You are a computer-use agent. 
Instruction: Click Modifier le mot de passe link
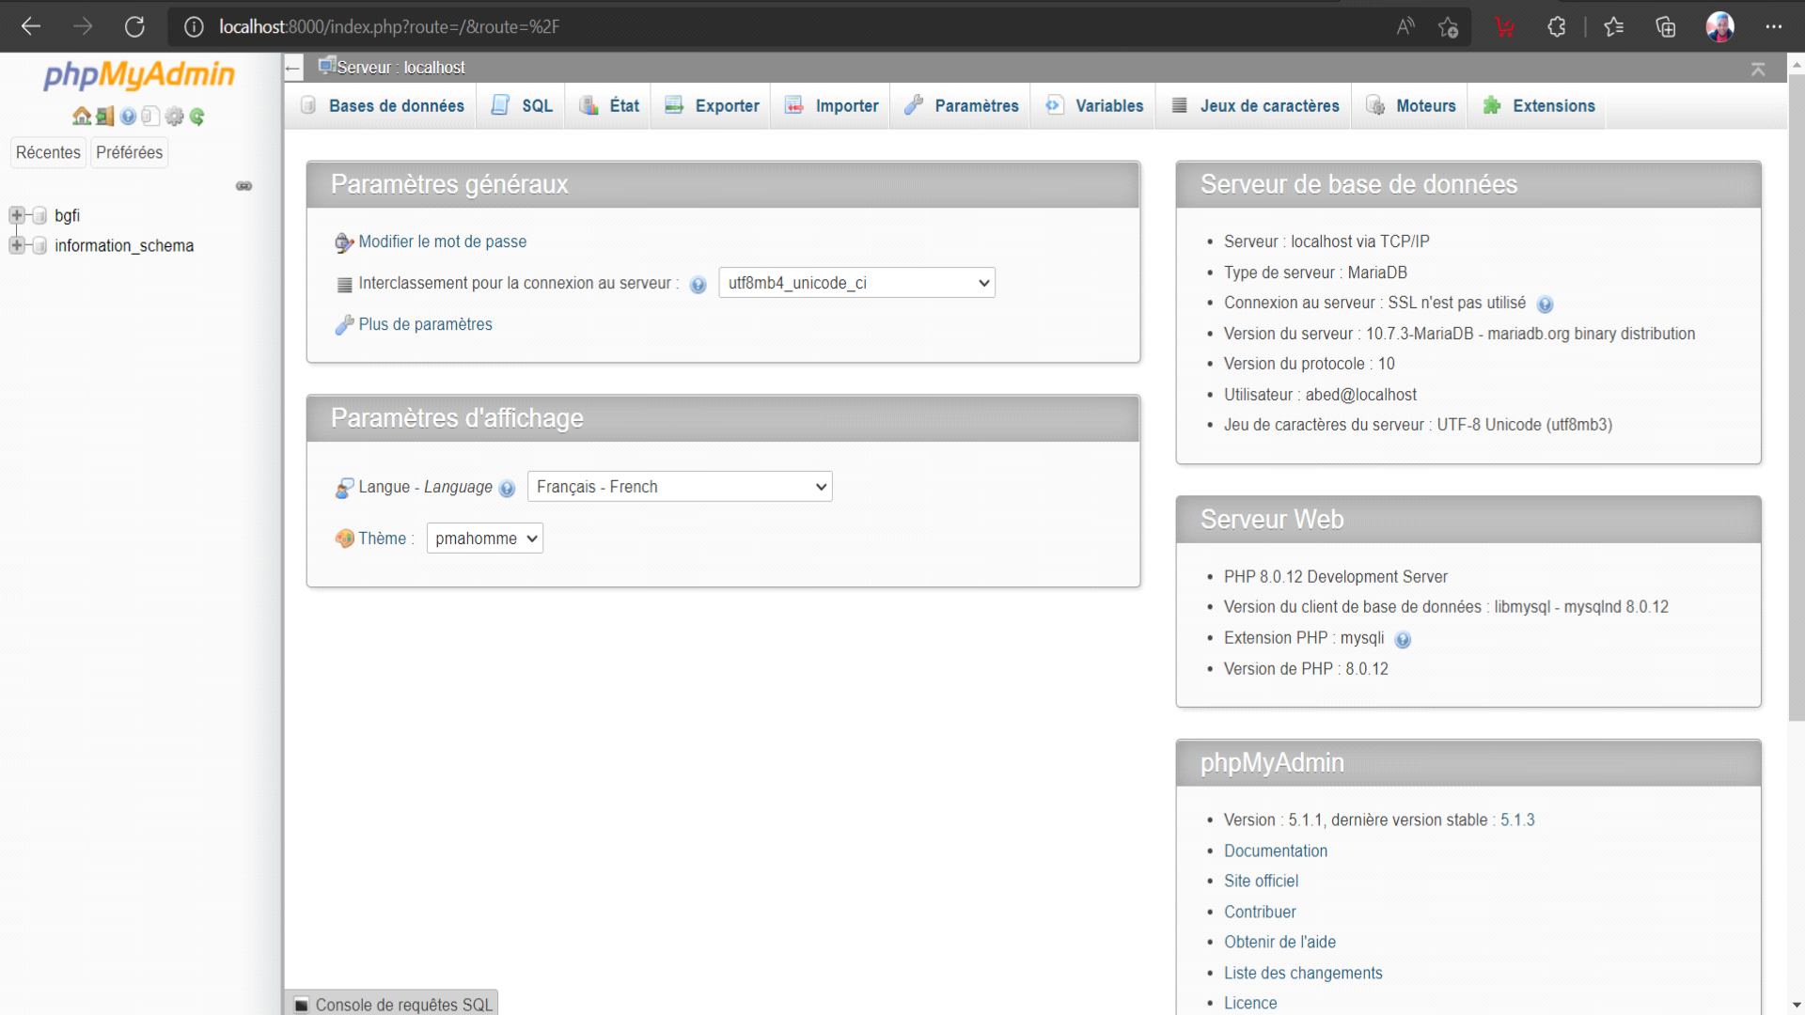pos(442,242)
